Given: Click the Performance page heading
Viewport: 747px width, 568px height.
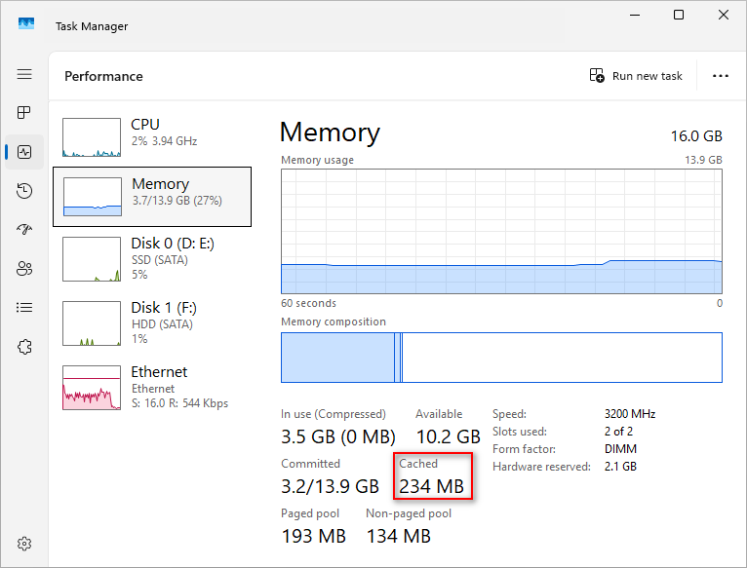Looking at the screenshot, I should pyautogui.click(x=103, y=76).
